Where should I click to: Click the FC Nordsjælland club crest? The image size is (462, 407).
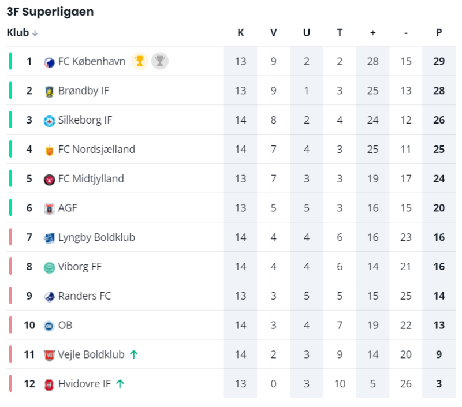click(x=50, y=150)
